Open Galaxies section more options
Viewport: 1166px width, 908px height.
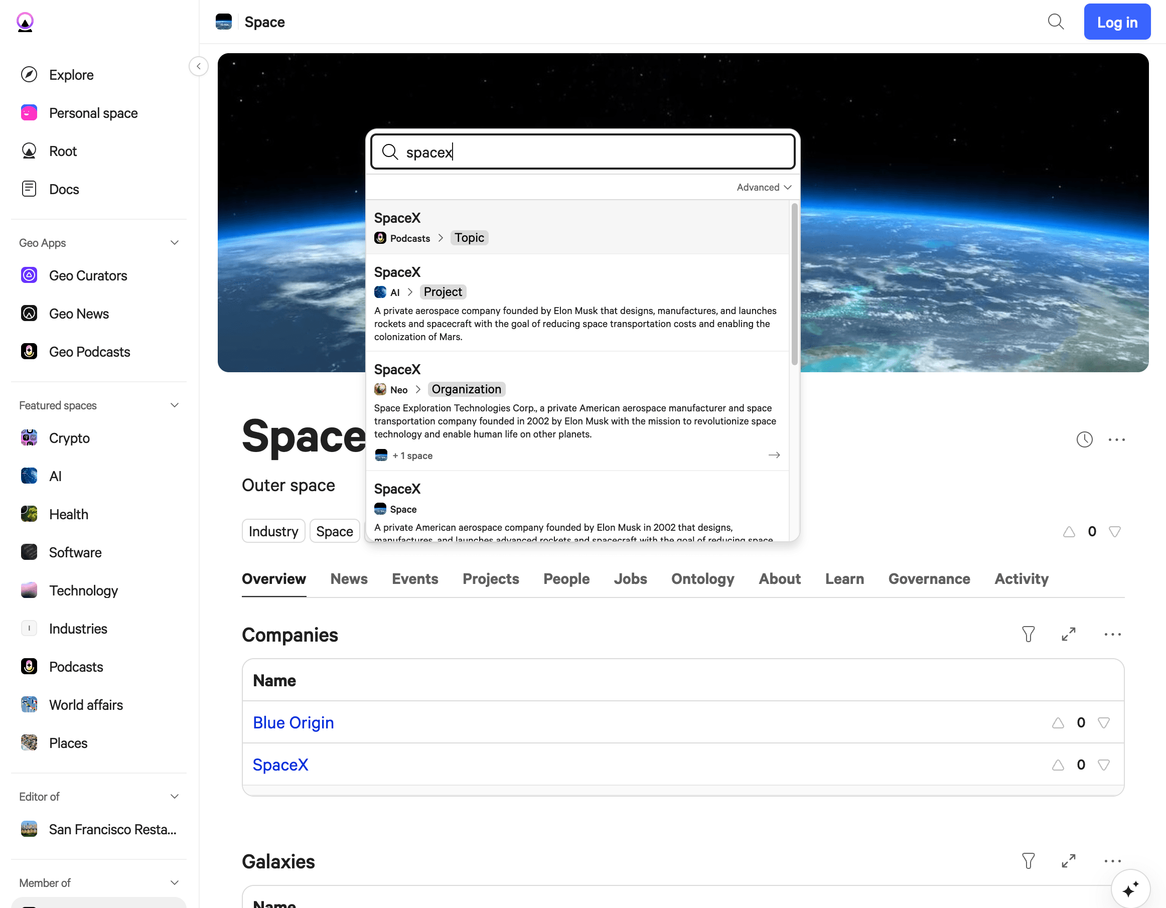1113,861
